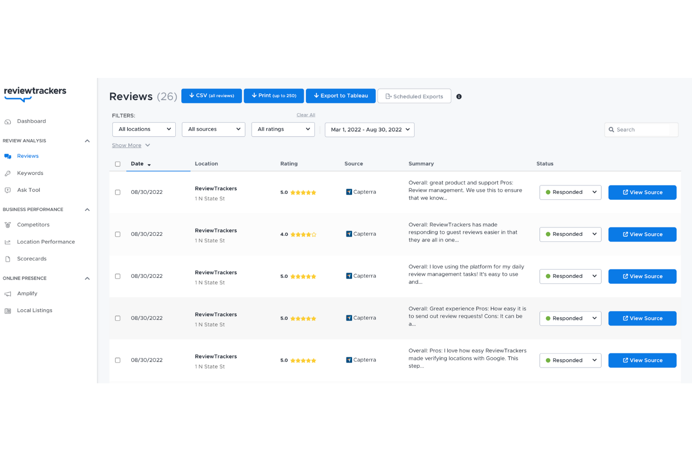Click the info icon beside Scheduled Exports
Screen dimensions: 692x461
point(459,97)
